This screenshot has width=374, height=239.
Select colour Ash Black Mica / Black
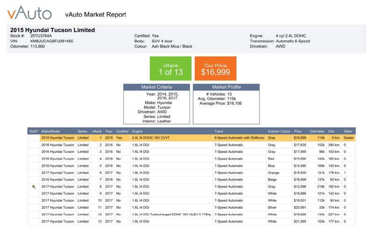[172, 46]
